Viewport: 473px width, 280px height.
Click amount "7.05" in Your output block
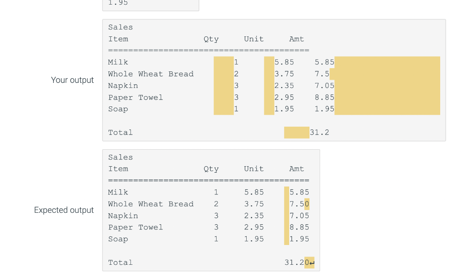[324, 86]
